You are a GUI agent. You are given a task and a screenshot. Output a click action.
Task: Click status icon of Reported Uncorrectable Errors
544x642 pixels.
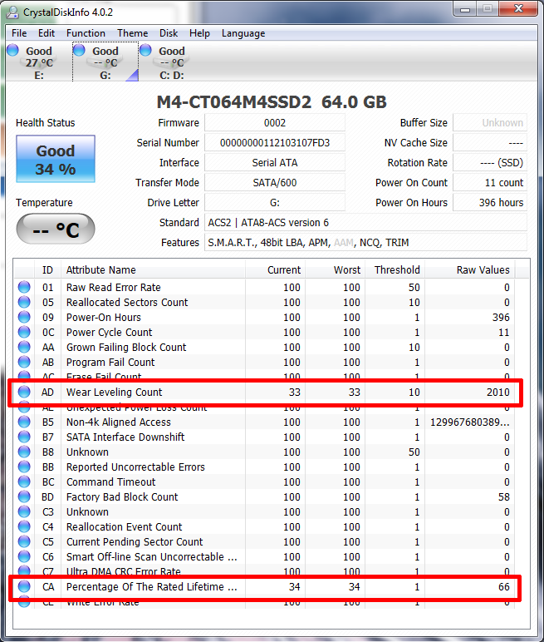point(24,467)
